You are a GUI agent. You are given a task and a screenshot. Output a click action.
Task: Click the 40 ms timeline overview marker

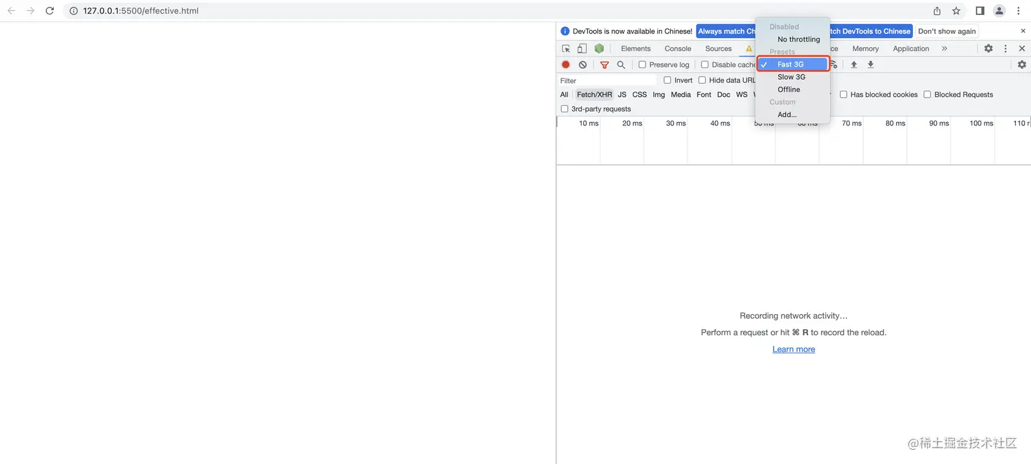[720, 123]
